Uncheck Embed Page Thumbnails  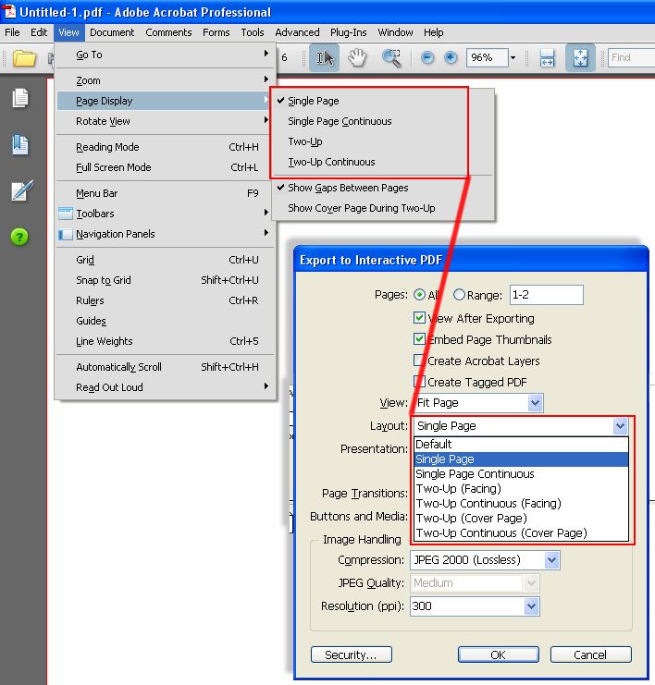pos(419,339)
